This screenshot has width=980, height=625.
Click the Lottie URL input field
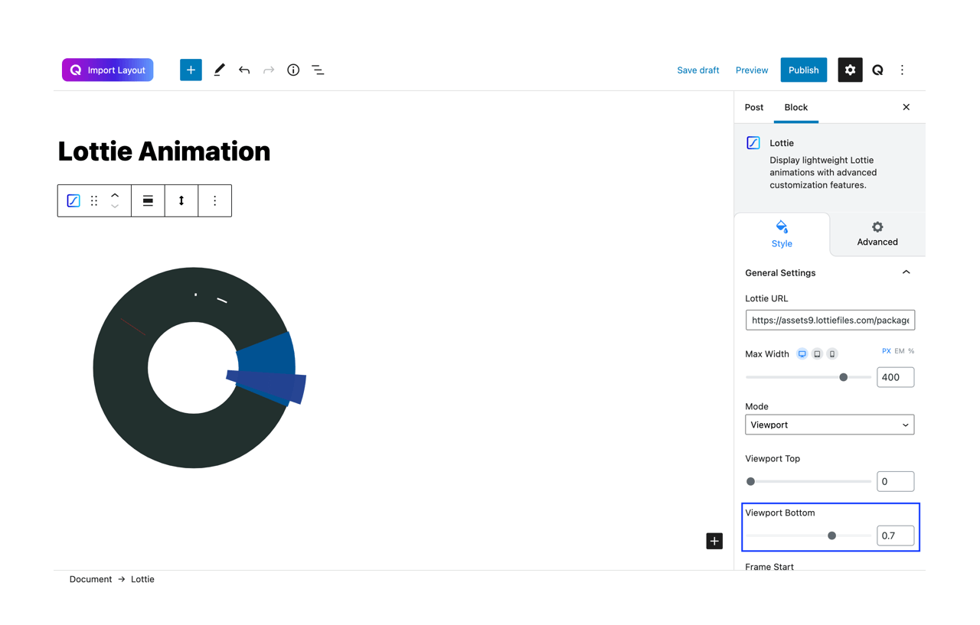coord(830,320)
